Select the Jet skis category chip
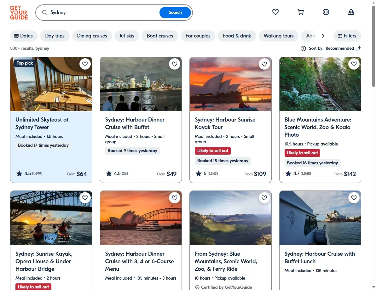This screenshot has height=290, width=376. (x=127, y=36)
